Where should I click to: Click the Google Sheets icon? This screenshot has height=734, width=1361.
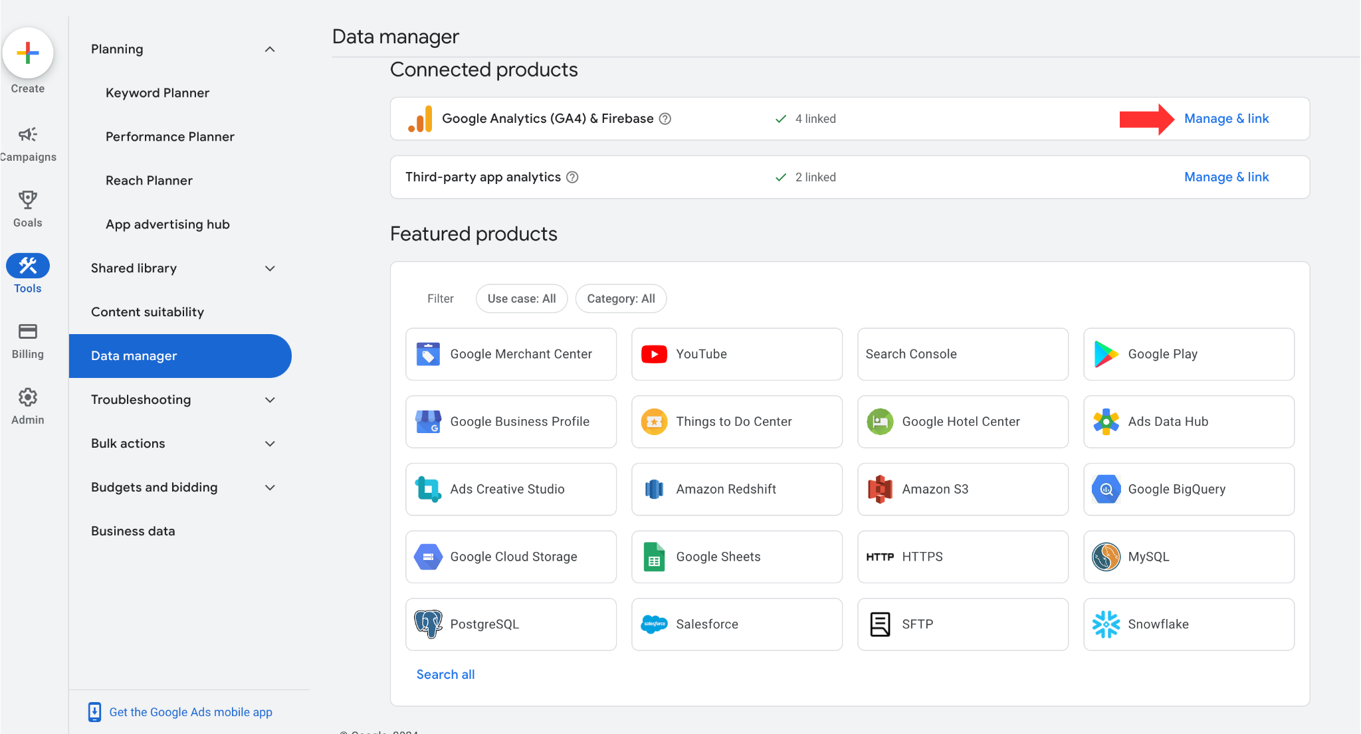(x=654, y=557)
